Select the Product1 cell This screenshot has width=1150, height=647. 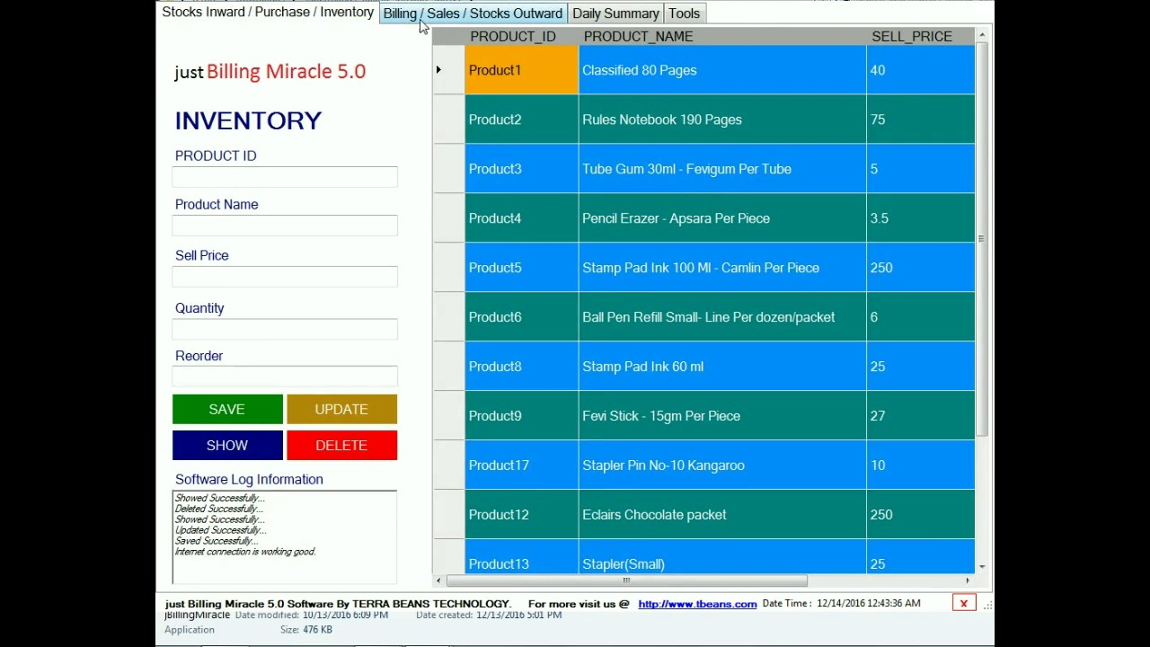(x=521, y=70)
